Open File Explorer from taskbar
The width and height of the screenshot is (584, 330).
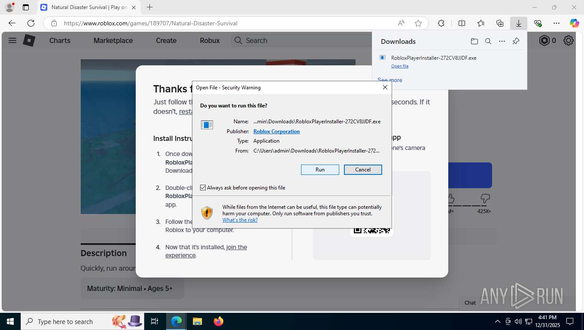(x=197, y=321)
